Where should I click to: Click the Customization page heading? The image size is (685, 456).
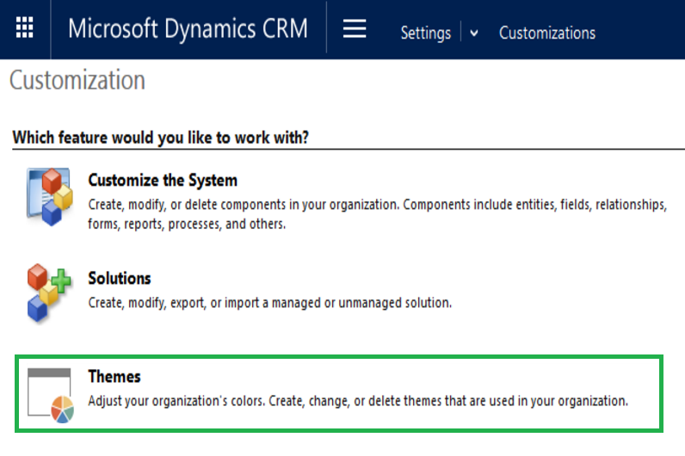pyautogui.click(x=77, y=80)
